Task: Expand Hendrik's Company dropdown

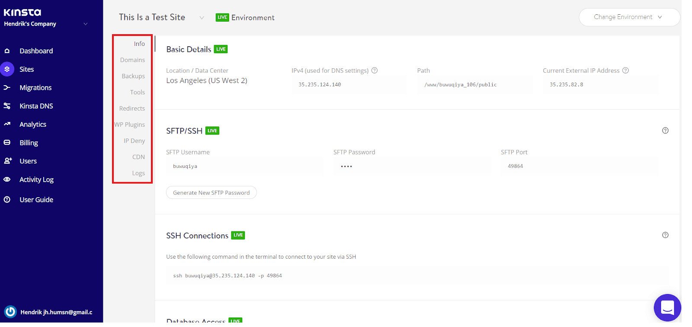Action: click(86, 24)
